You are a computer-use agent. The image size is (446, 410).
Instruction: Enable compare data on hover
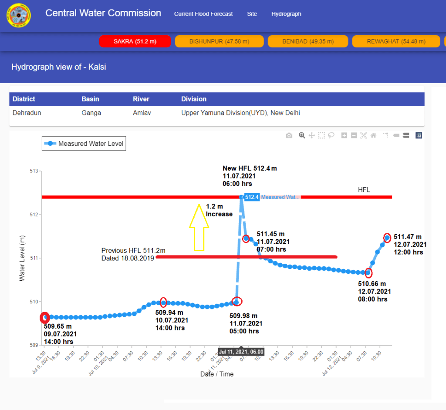pyautogui.click(x=406, y=135)
